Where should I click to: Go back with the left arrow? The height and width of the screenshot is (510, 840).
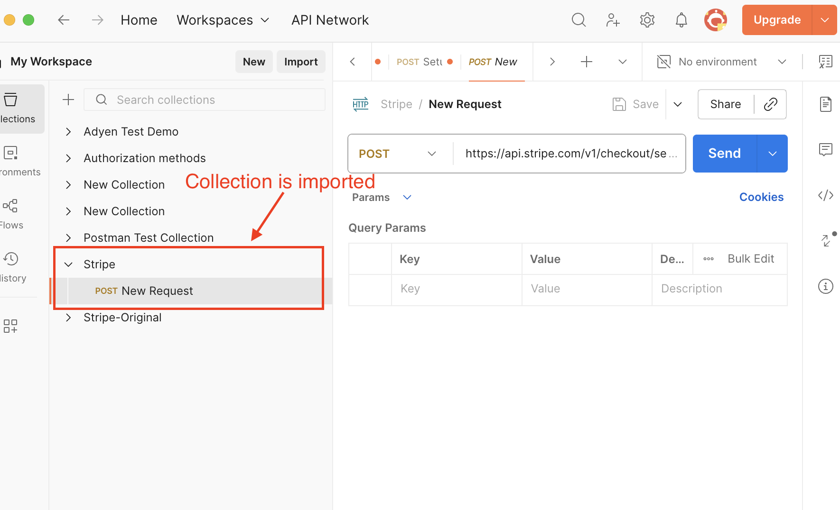[x=64, y=20]
